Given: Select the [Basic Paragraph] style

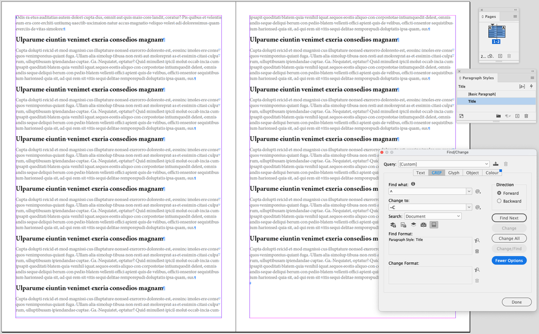Looking at the screenshot, I should click(496, 94).
